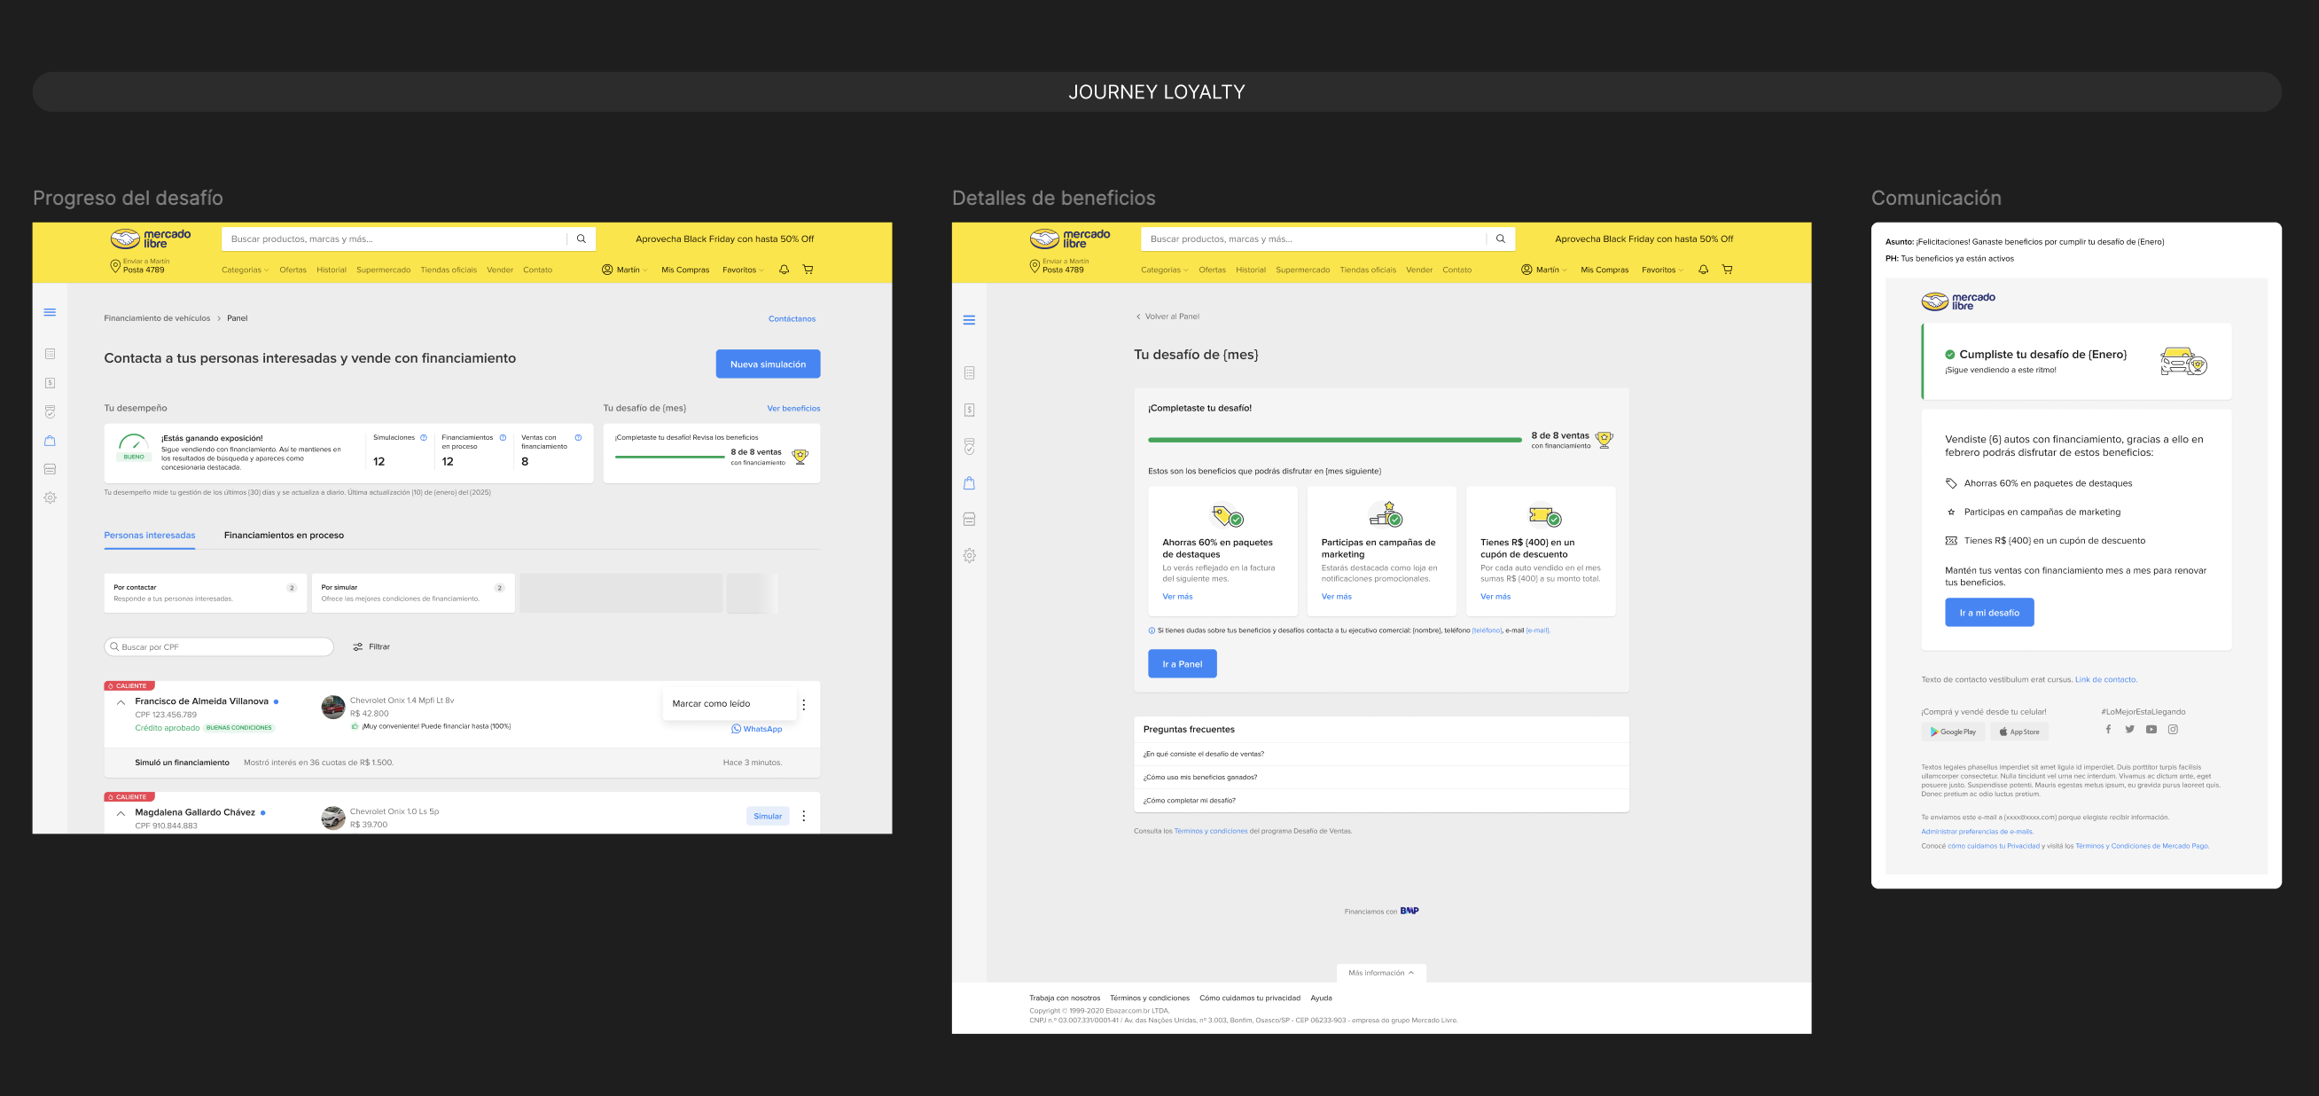Viewport: 2319px width, 1096px height.
Task: Click shopping bag sidebar icon in Progreso panel
Action: [51, 441]
